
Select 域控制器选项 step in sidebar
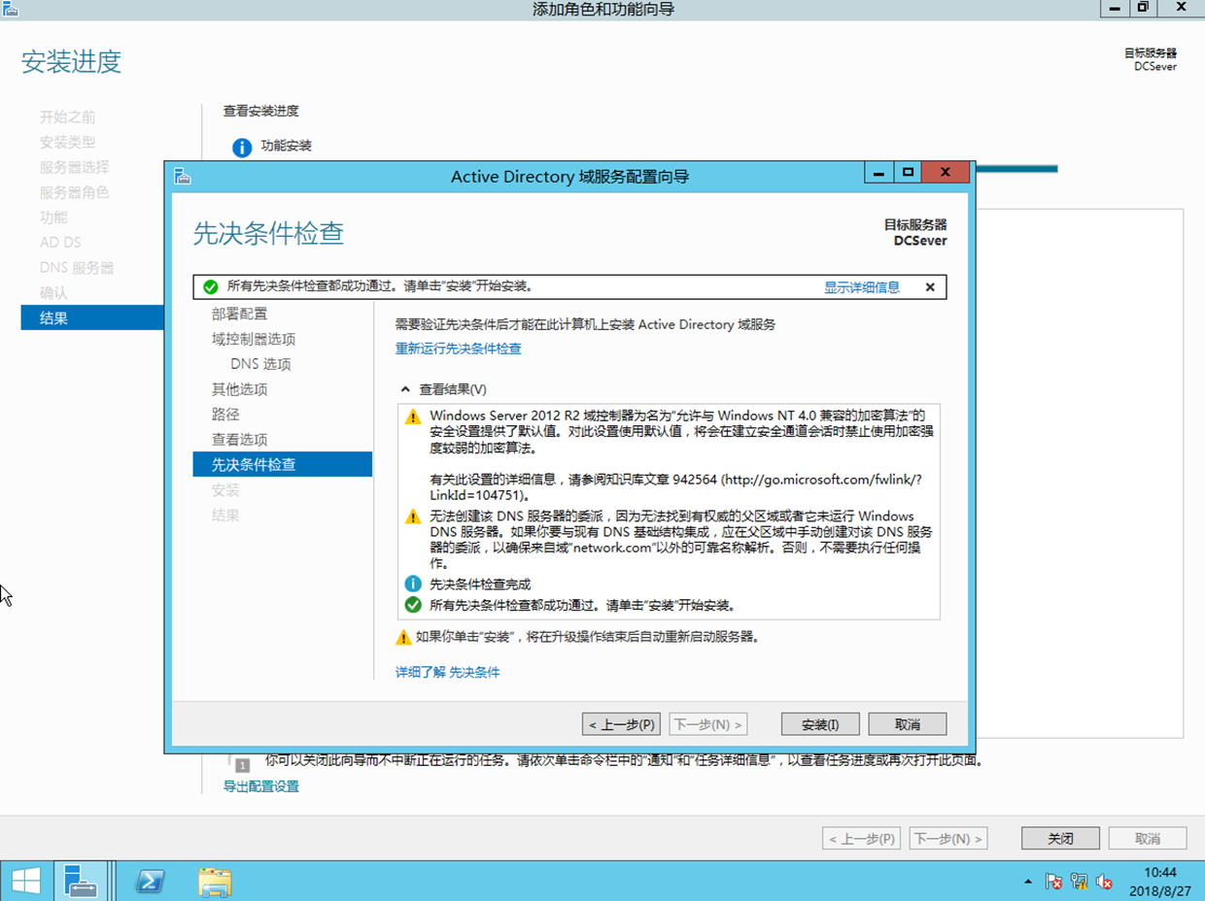(x=254, y=339)
